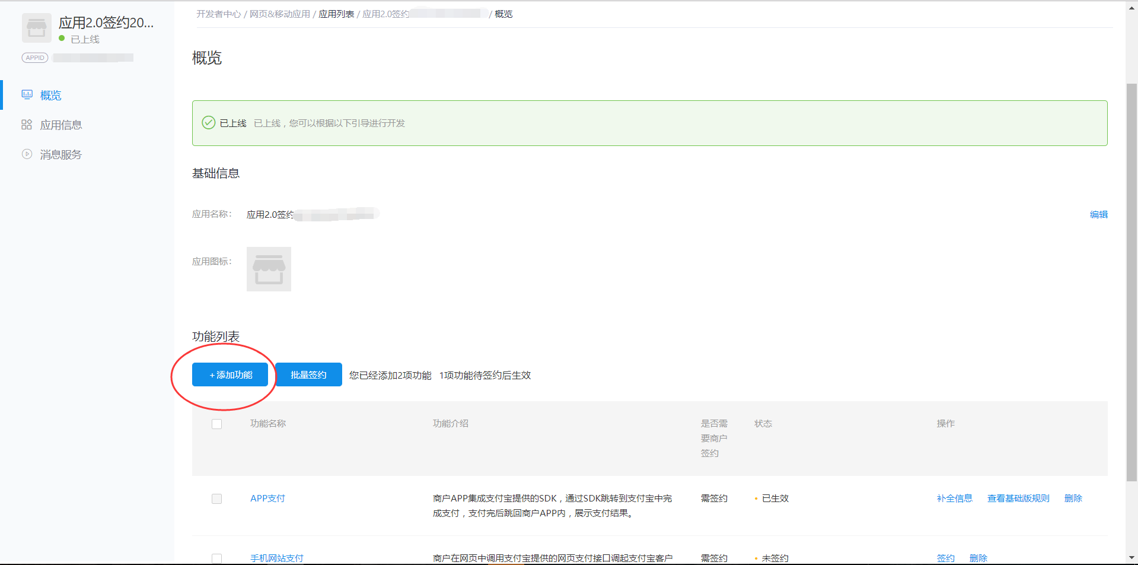The image size is (1138, 565).
Task: Go to 网页&移动应用 in breadcrumb
Action: [x=280, y=14]
